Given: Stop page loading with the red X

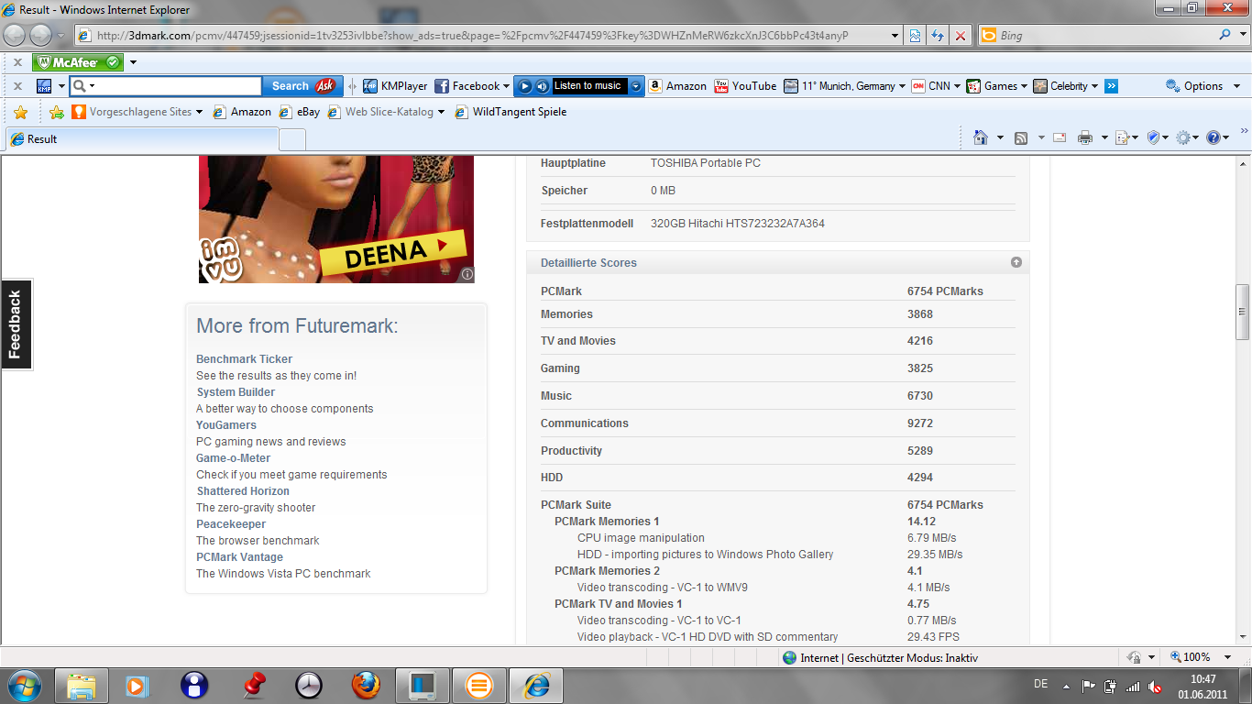Looking at the screenshot, I should coord(961,36).
